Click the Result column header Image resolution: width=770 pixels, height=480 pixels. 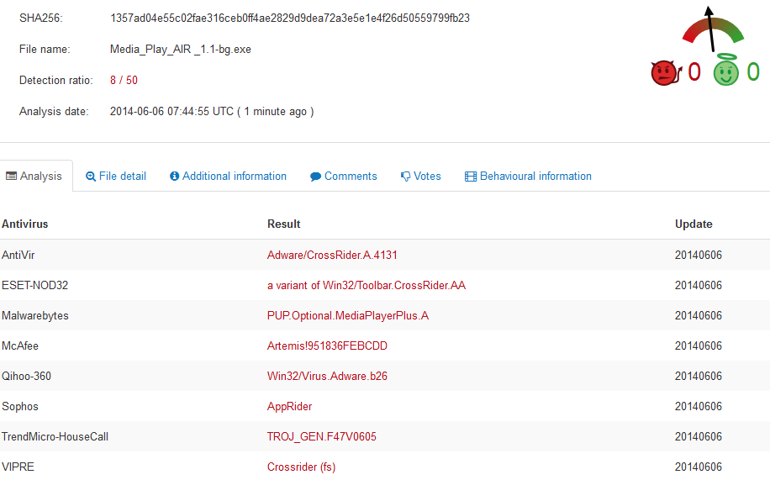point(284,224)
